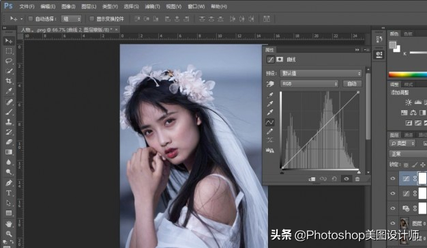The height and width of the screenshot is (248, 427).
Task: Select the Lasso tool
Action: click(x=9, y=61)
